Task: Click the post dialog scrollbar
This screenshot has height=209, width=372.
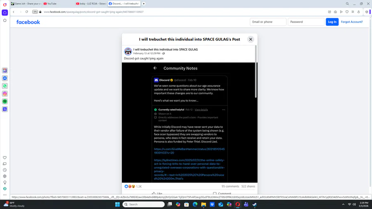Action: tap(256, 71)
